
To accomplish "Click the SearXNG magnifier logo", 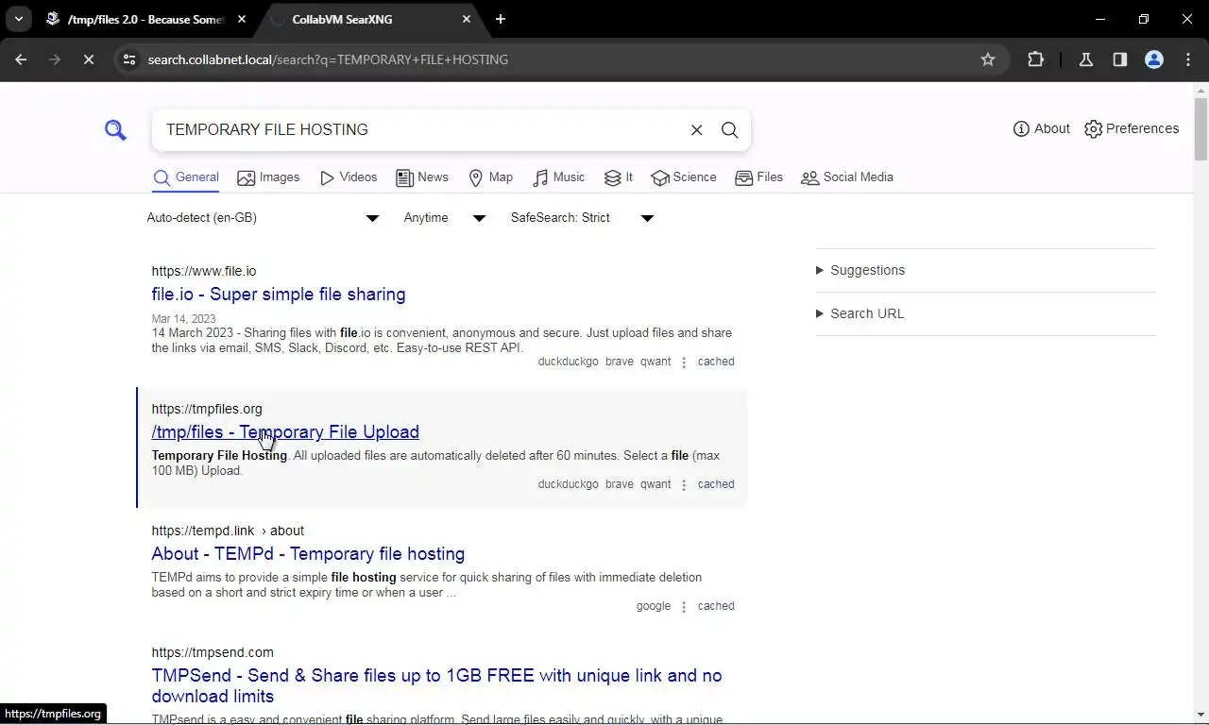I will [115, 130].
